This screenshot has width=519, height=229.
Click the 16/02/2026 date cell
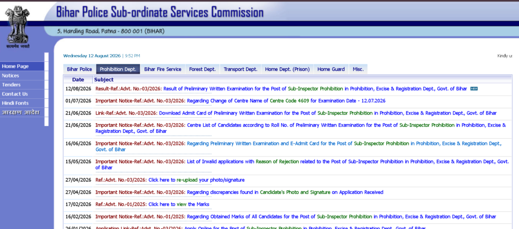click(x=78, y=216)
